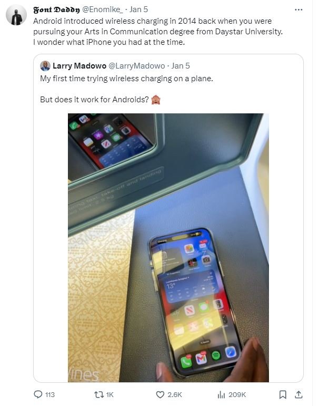Click the 113 replies count
Viewport: 319px width, 406px height.
(x=50, y=394)
